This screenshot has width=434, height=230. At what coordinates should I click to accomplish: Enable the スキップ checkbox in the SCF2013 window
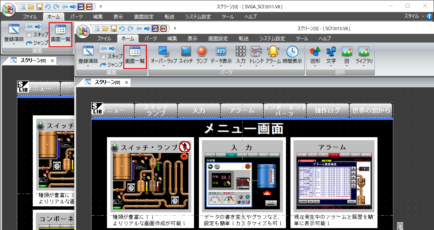[102, 56]
